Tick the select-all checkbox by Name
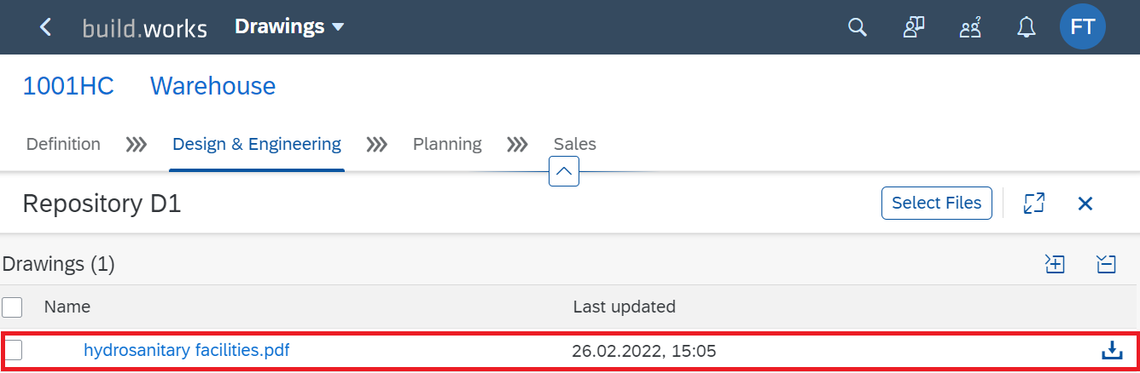 coord(12,307)
